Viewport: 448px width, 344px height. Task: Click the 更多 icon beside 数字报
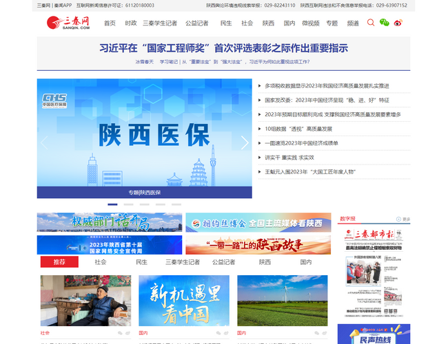click(x=403, y=219)
